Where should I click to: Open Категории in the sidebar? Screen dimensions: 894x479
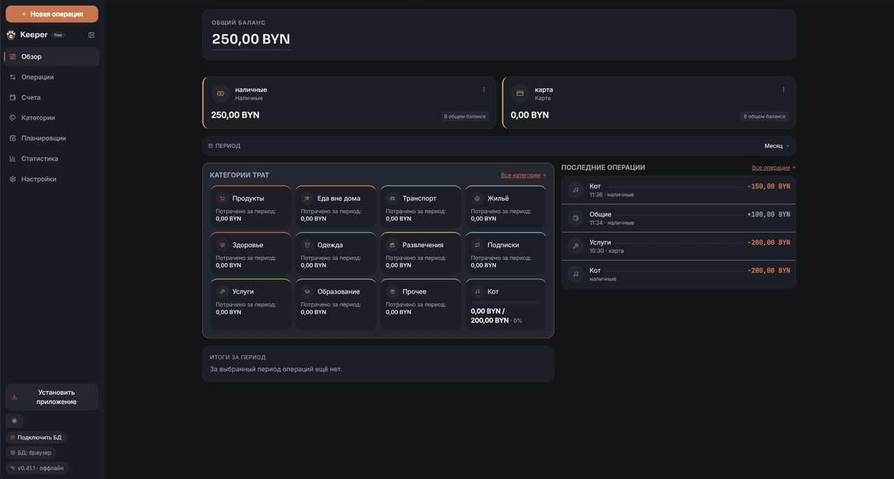pos(52,118)
